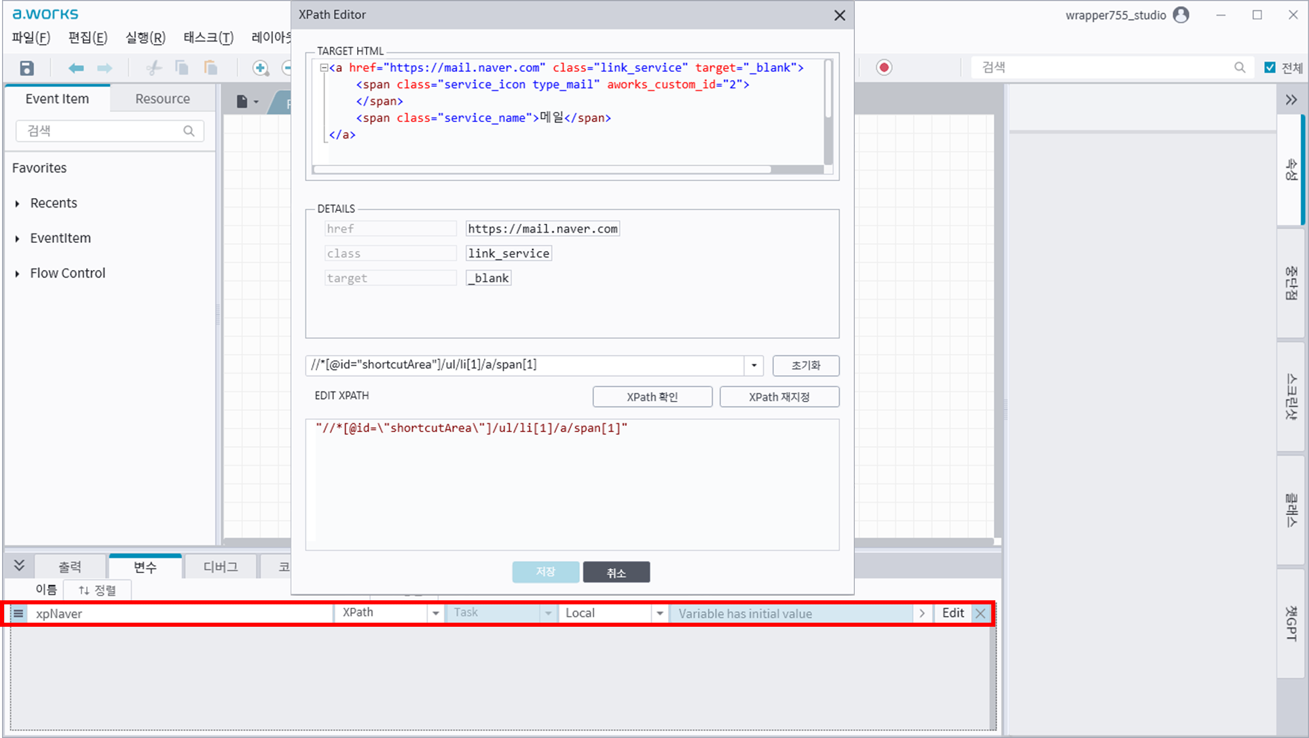Expand the Flow Control tree node

click(17, 274)
